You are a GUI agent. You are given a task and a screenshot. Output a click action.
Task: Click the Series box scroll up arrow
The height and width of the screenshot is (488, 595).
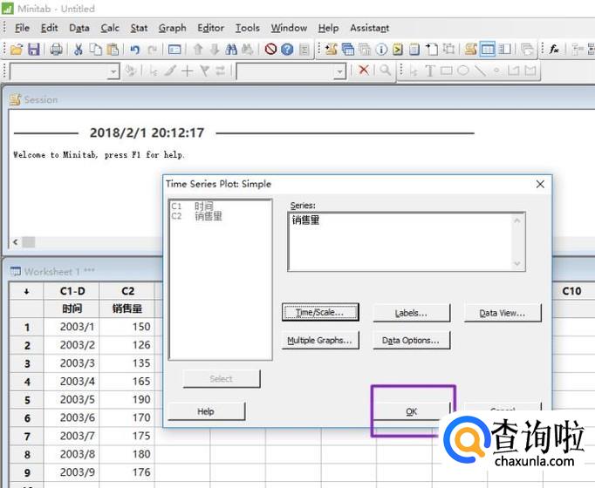(x=517, y=220)
